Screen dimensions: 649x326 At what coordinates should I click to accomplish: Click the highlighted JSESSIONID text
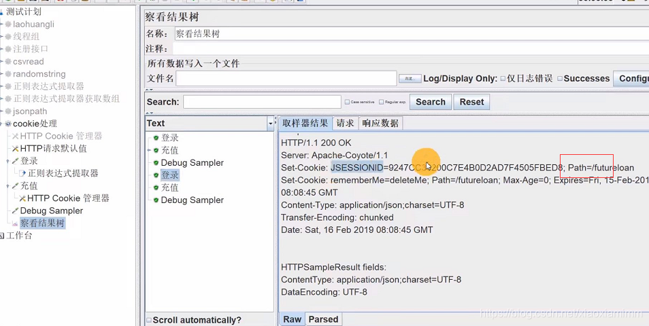[x=356, y=168]
